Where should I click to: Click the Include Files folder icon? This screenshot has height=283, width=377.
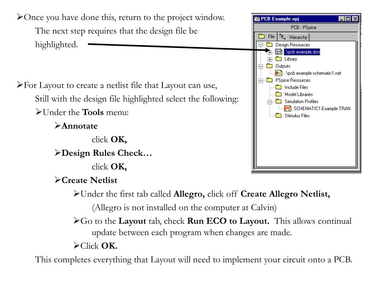(x=279, y=87)
